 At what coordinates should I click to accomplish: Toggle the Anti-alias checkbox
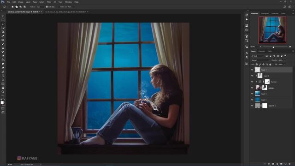[47, 7]
